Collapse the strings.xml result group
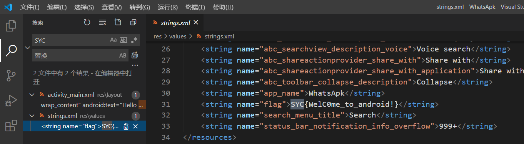This screenshot has height=144, width=524. tap(32, 116)
